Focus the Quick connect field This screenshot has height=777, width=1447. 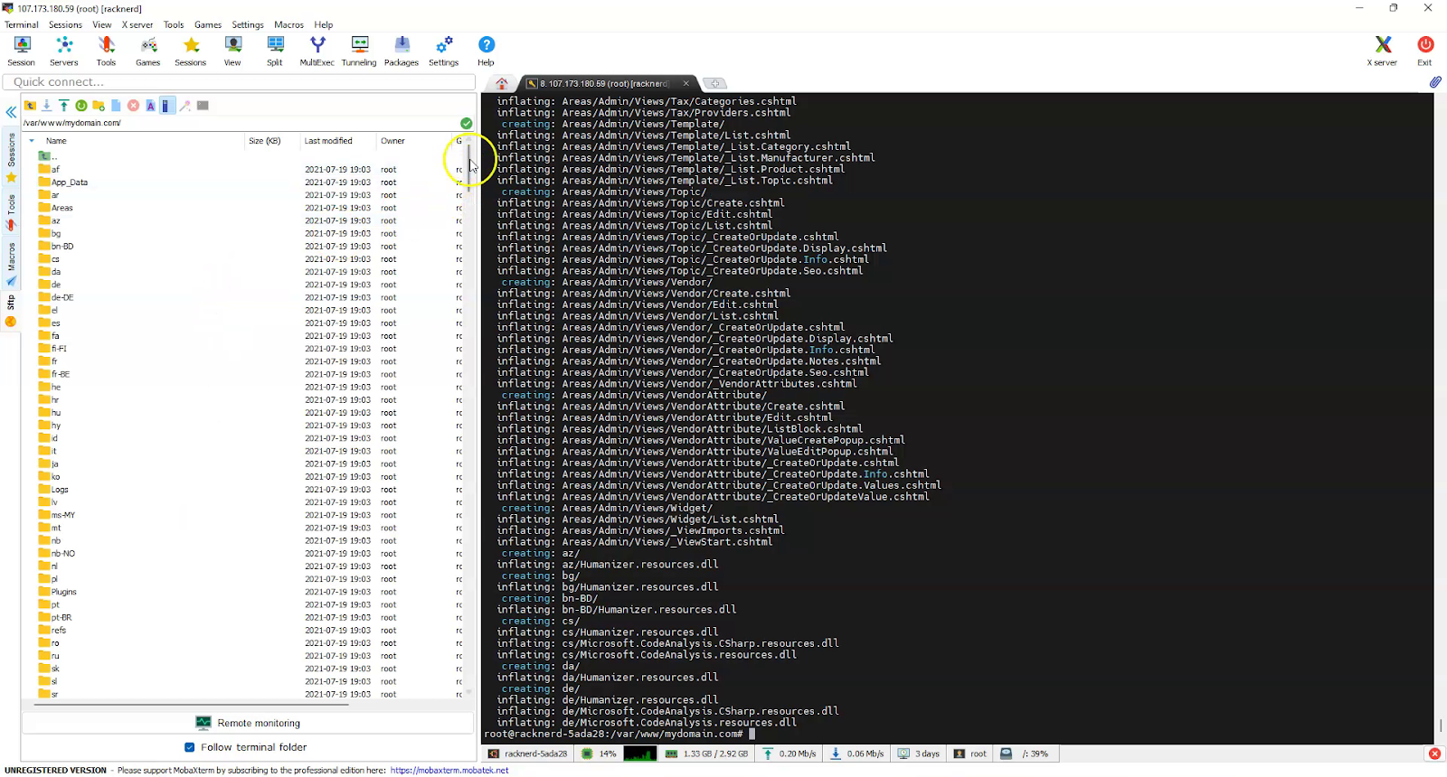coord(239,81)
